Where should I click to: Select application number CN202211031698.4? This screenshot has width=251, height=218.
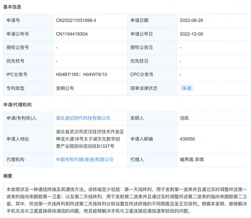76,20
